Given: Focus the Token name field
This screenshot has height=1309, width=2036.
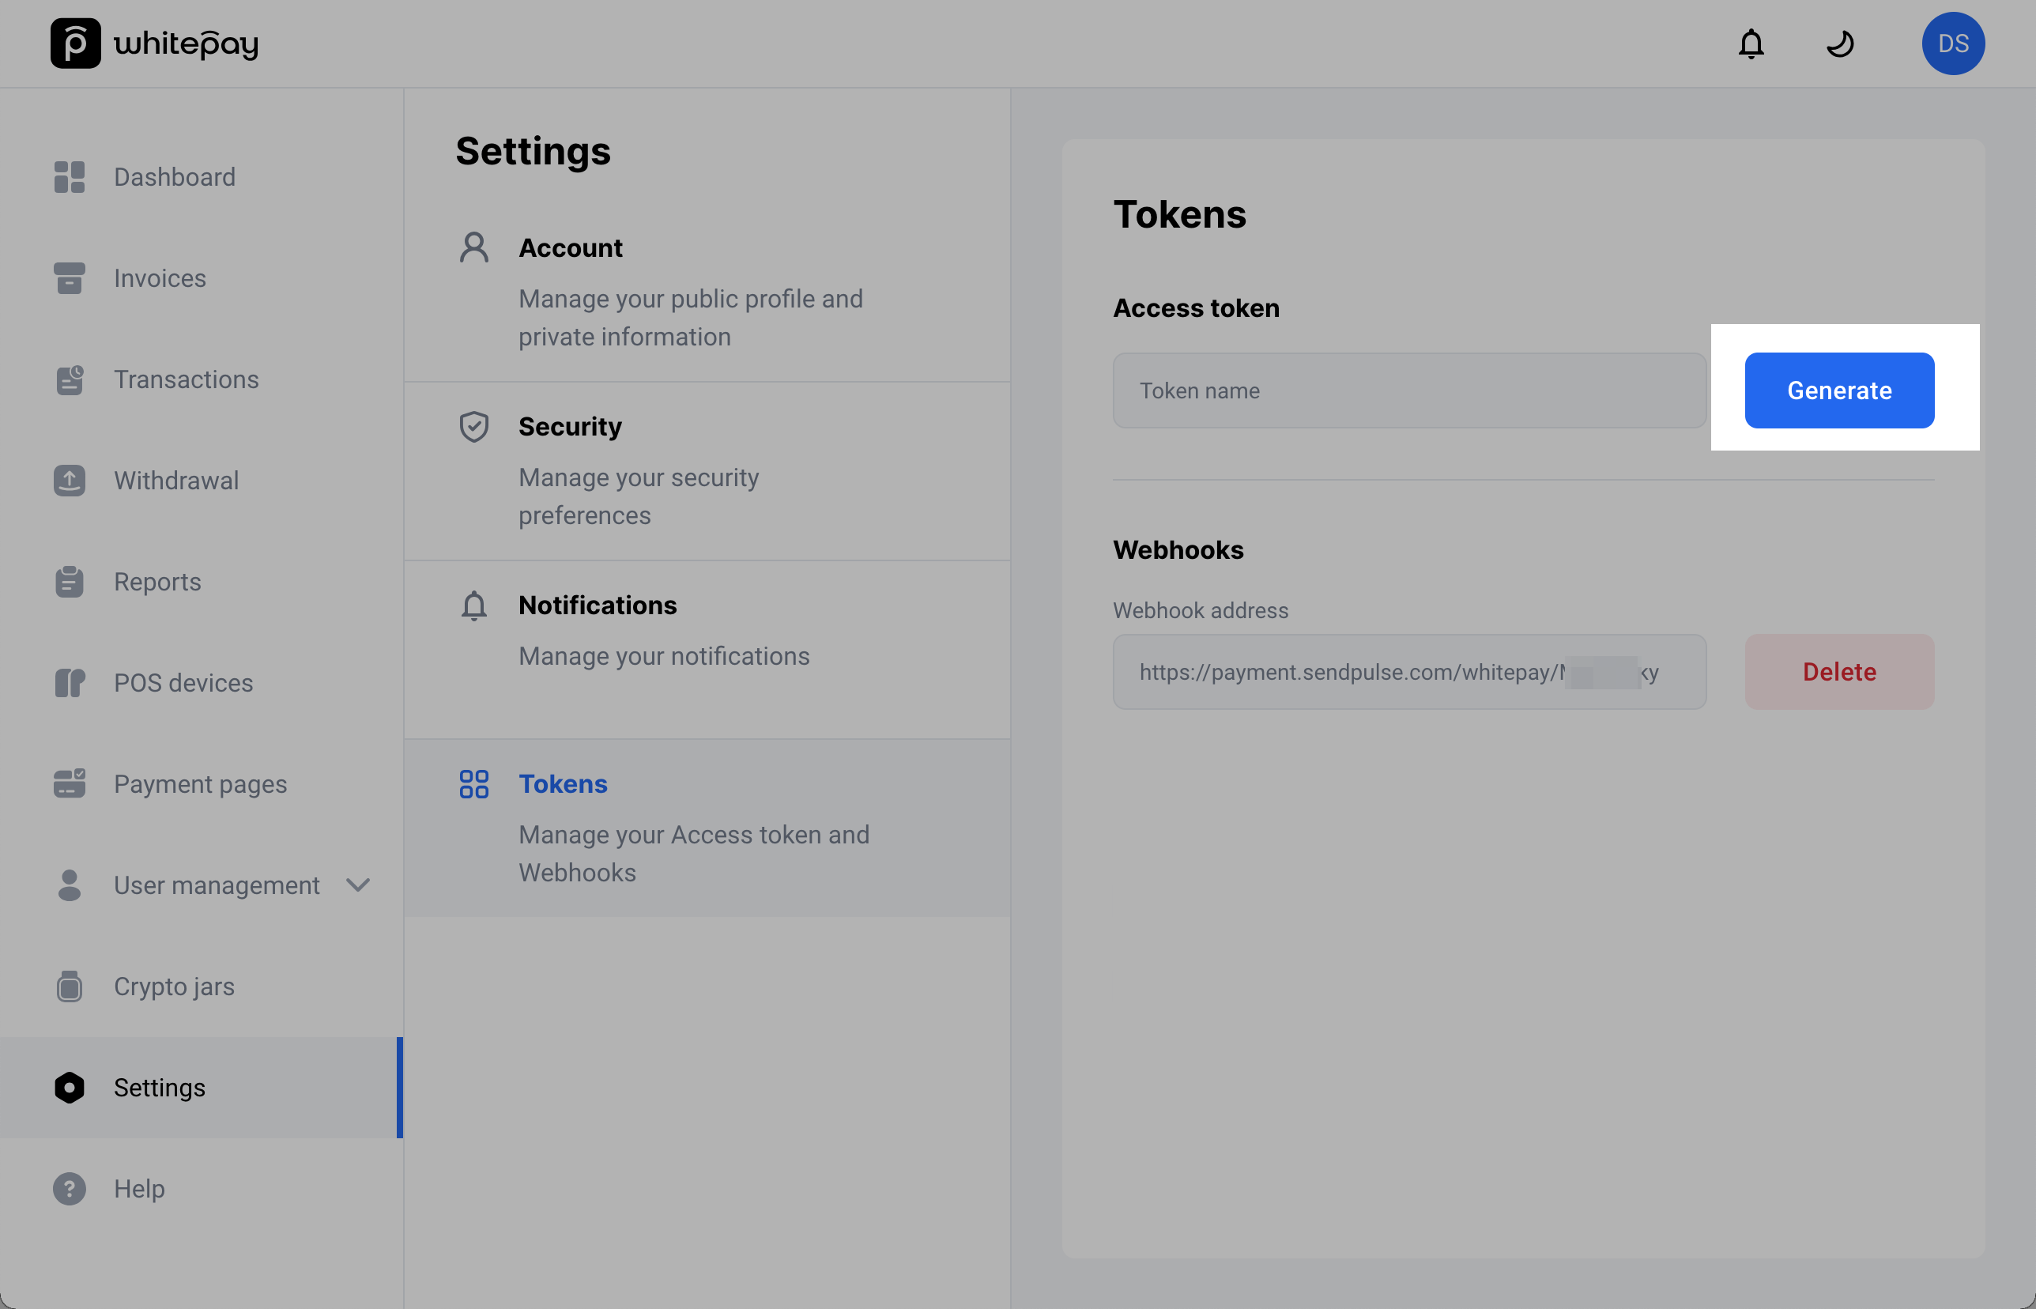Looking at the screenshot, I should point(1408,390).
